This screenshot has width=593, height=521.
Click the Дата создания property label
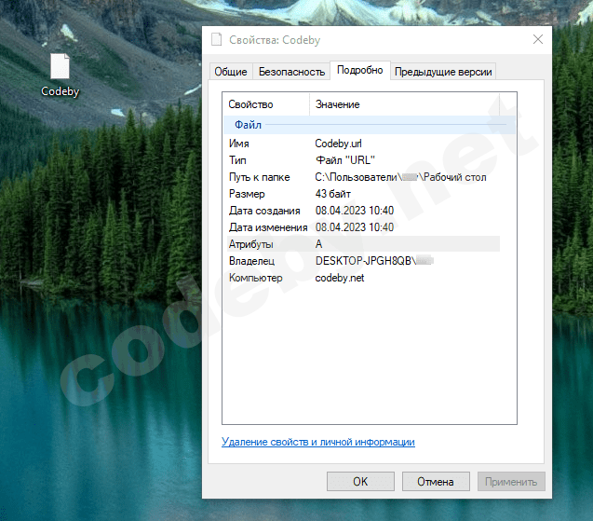point(264,211)
